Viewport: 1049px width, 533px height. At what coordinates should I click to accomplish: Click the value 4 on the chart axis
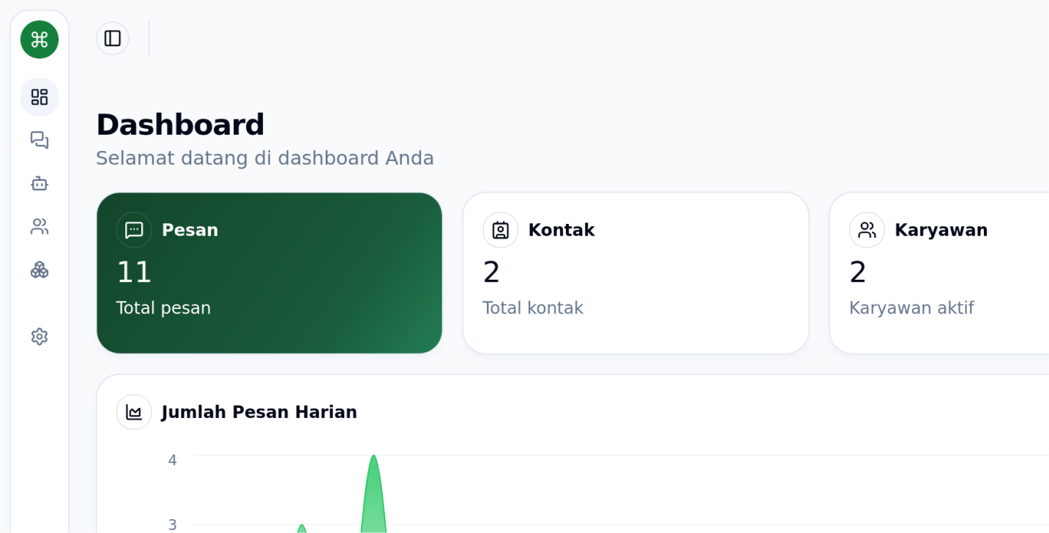pos(172,460)
